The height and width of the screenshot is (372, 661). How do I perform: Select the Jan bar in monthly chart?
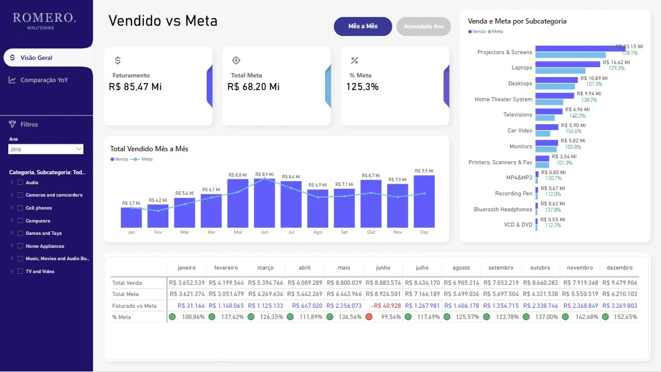pyautogui.click(x=131, y=217)
